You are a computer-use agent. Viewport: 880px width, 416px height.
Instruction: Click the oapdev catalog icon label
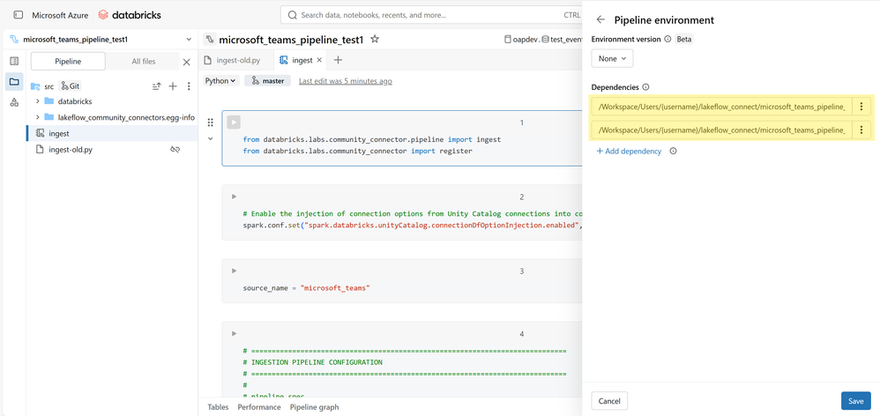point(521,40)
